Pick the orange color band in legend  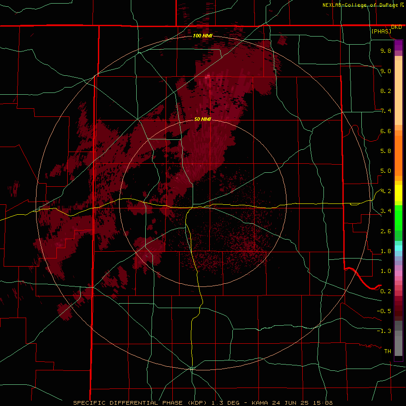point(398,156)
